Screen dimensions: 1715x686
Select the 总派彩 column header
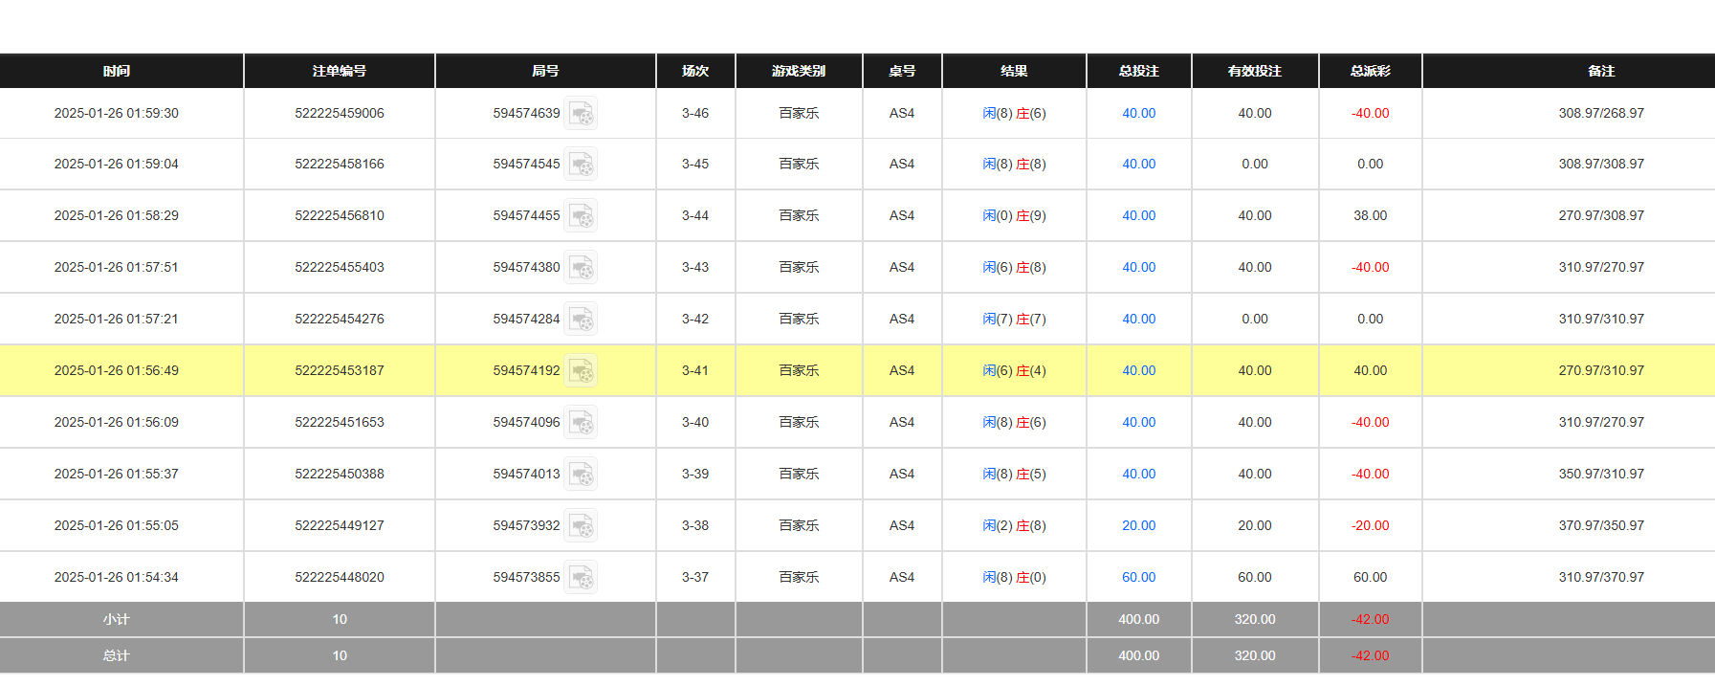point(1370,71)
